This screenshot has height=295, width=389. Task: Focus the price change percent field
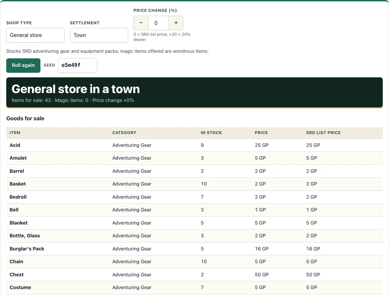tap(158, 23)
